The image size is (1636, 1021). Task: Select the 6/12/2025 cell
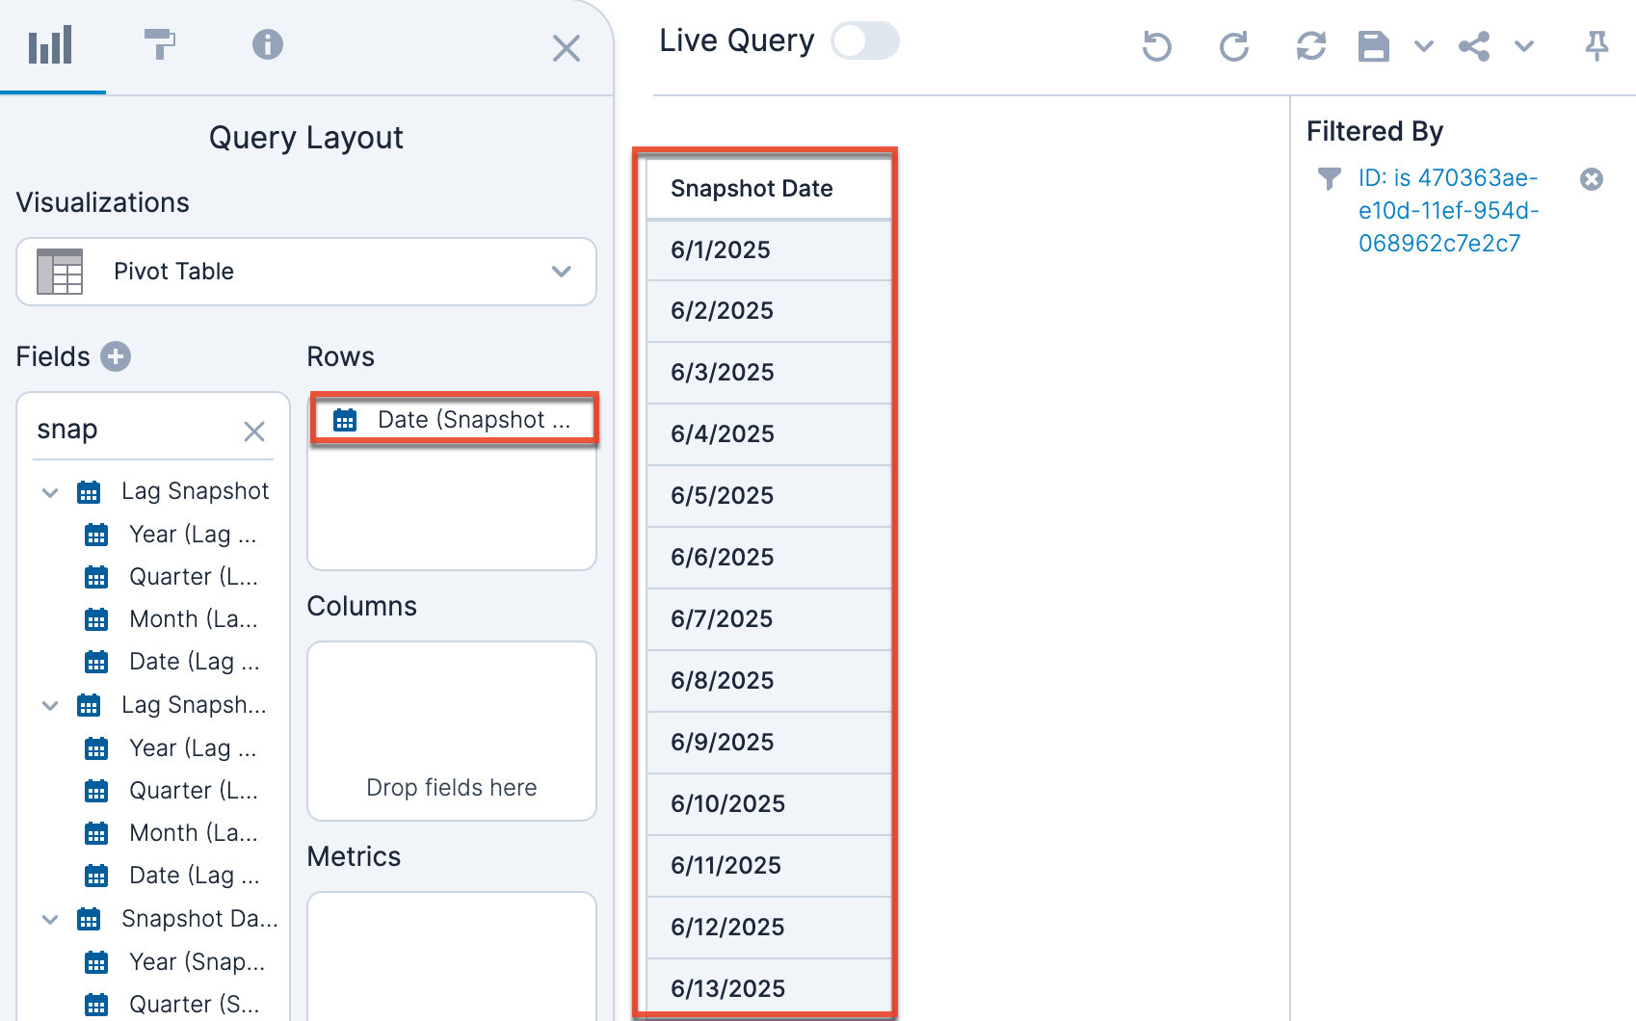tap(769, 928)
